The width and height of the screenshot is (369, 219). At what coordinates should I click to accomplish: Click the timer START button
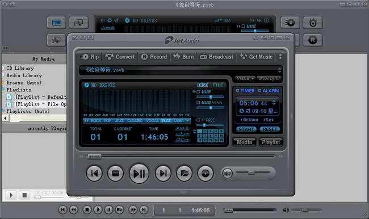[246, 129]
